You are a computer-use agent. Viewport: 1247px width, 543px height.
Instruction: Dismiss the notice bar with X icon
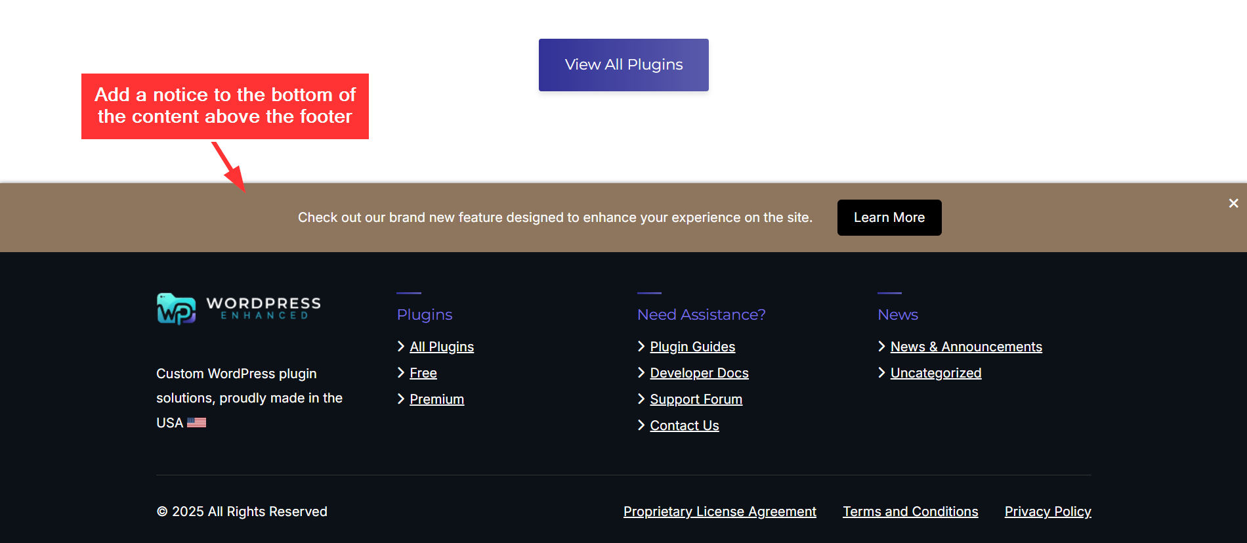click(1233, 204)
